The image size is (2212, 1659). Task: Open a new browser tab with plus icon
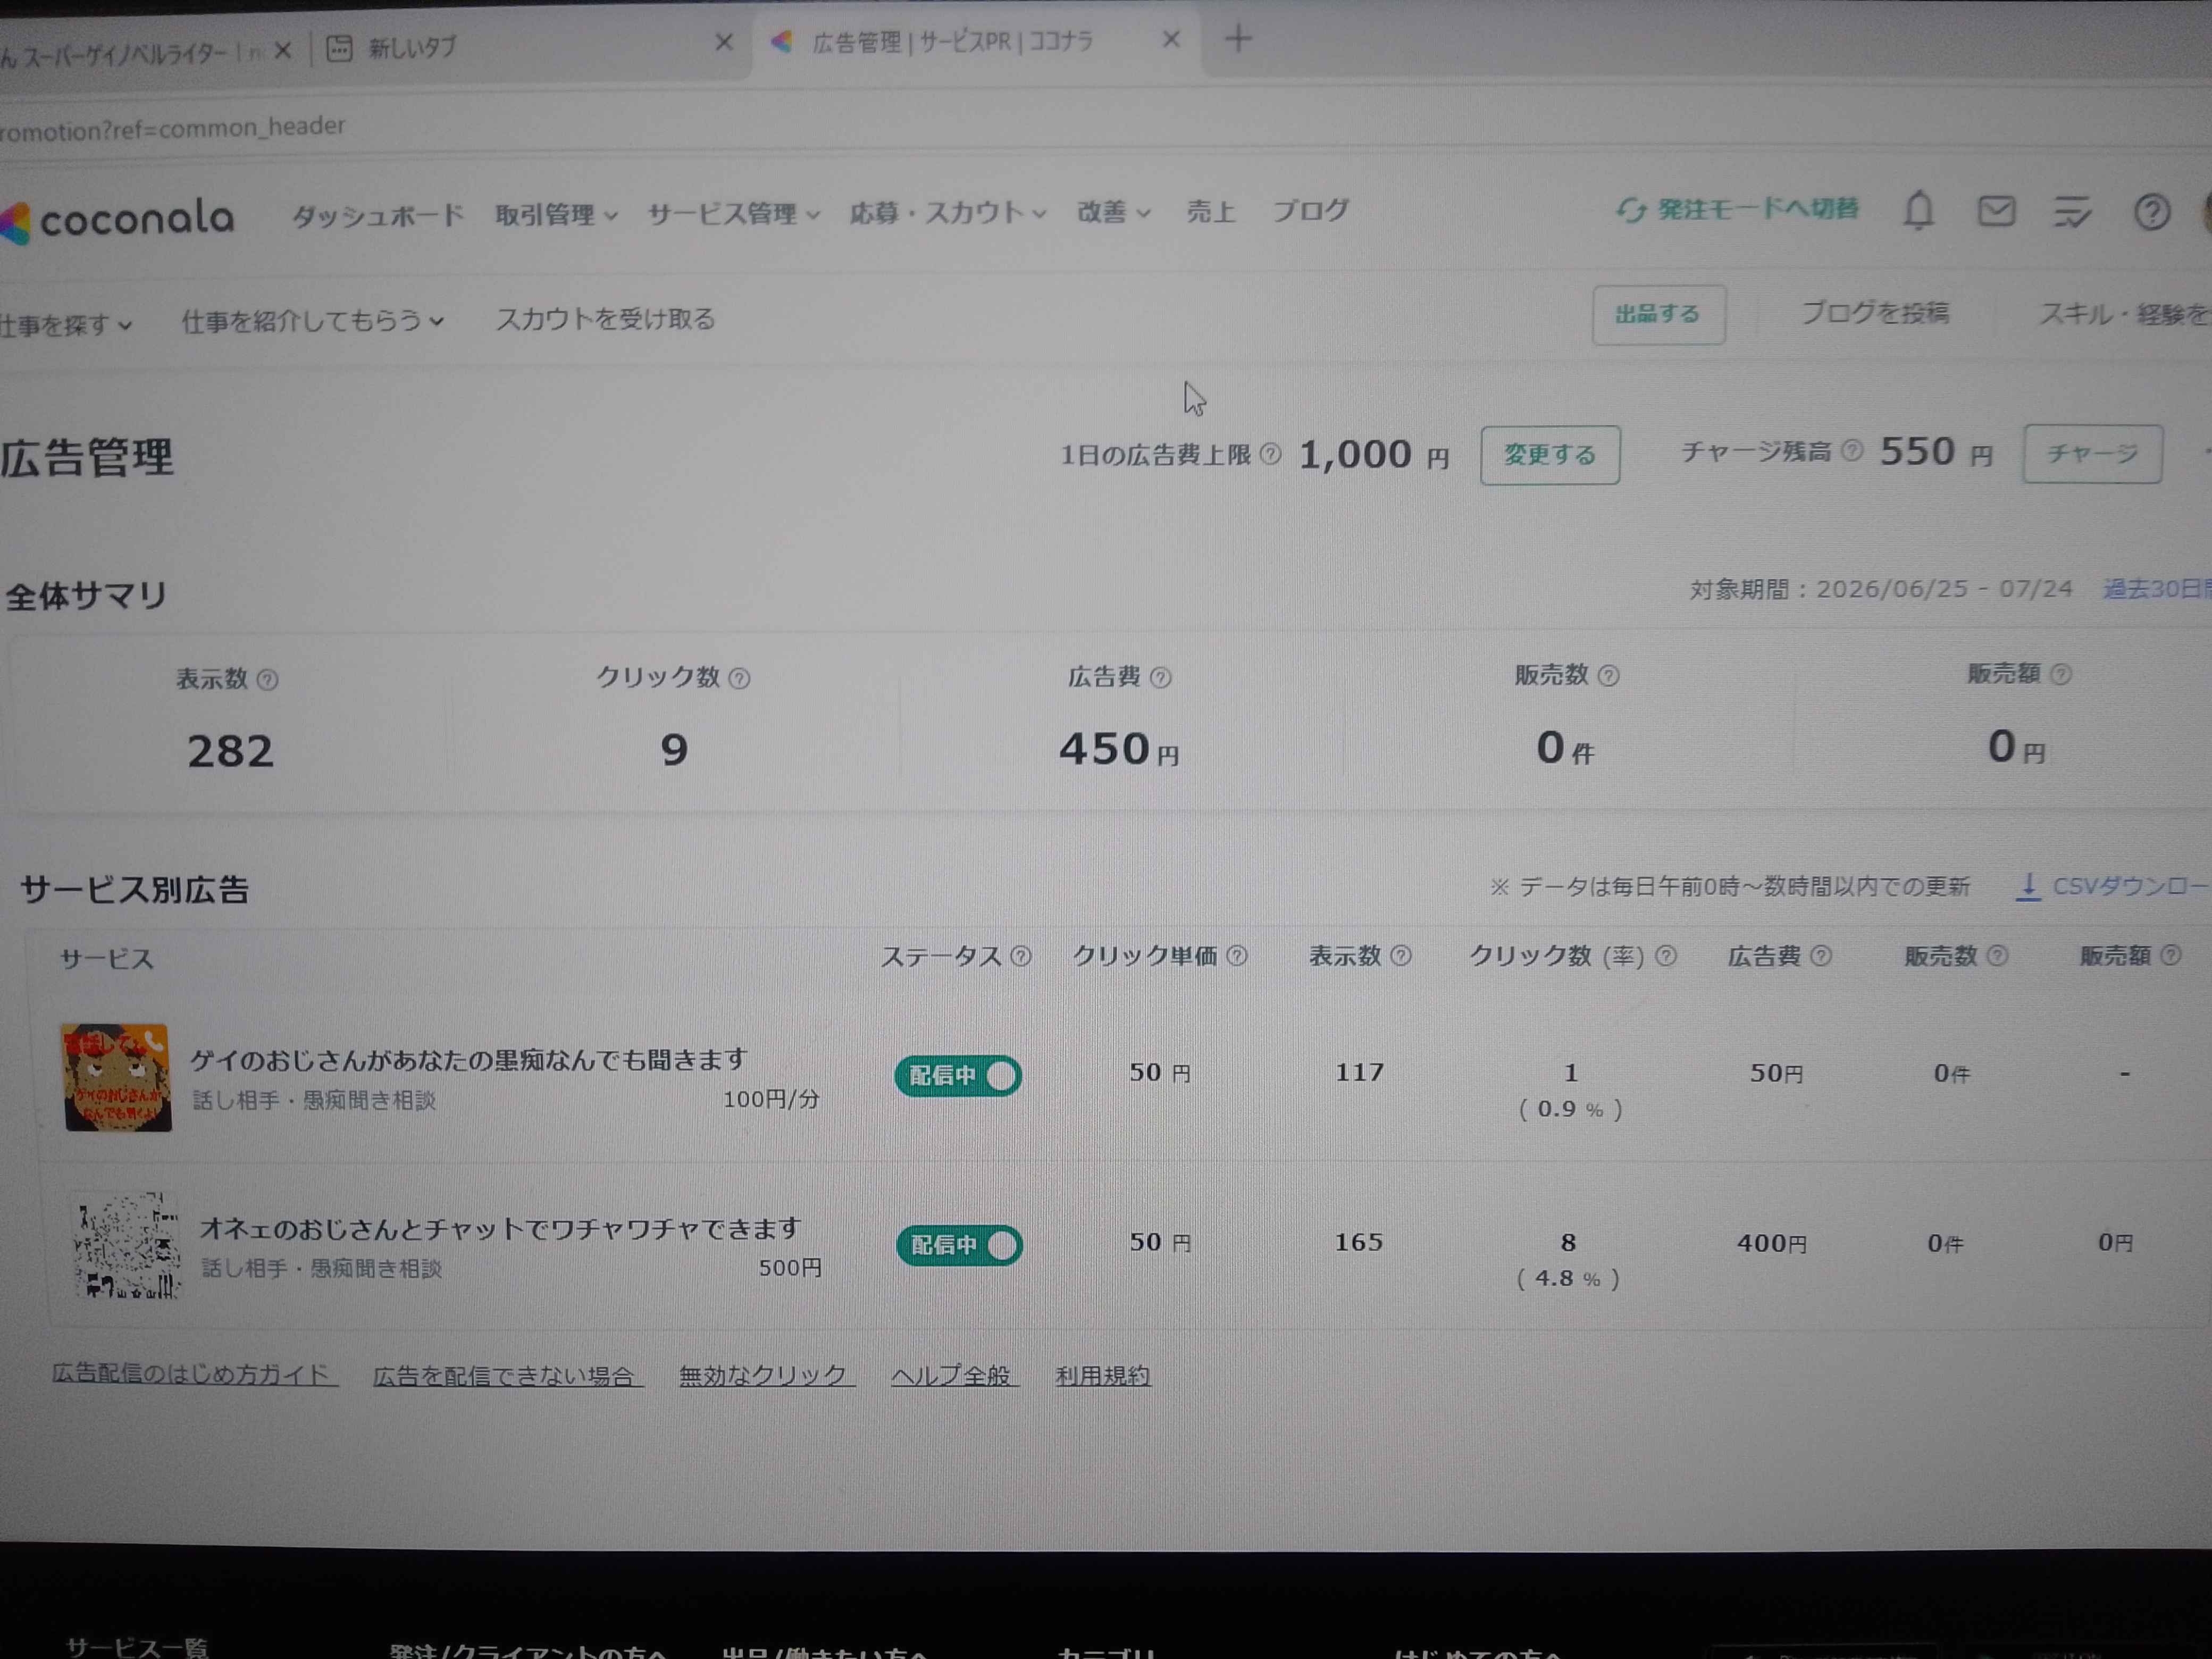point(1238,40)
